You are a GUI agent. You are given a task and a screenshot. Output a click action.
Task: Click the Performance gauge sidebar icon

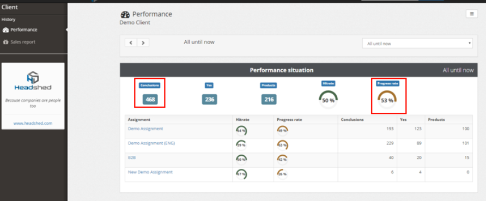tap(5, 30)
